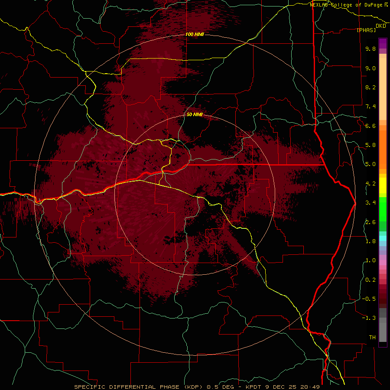The width and height of the screenshot is (390, 390).
Task: Click the 1.8 value on the color scale
Action: pyautogui.click(x=370, y=241)
